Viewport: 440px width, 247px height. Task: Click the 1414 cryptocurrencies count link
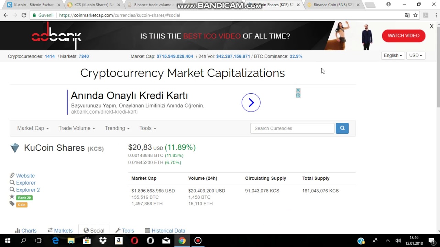pos(50,56)
